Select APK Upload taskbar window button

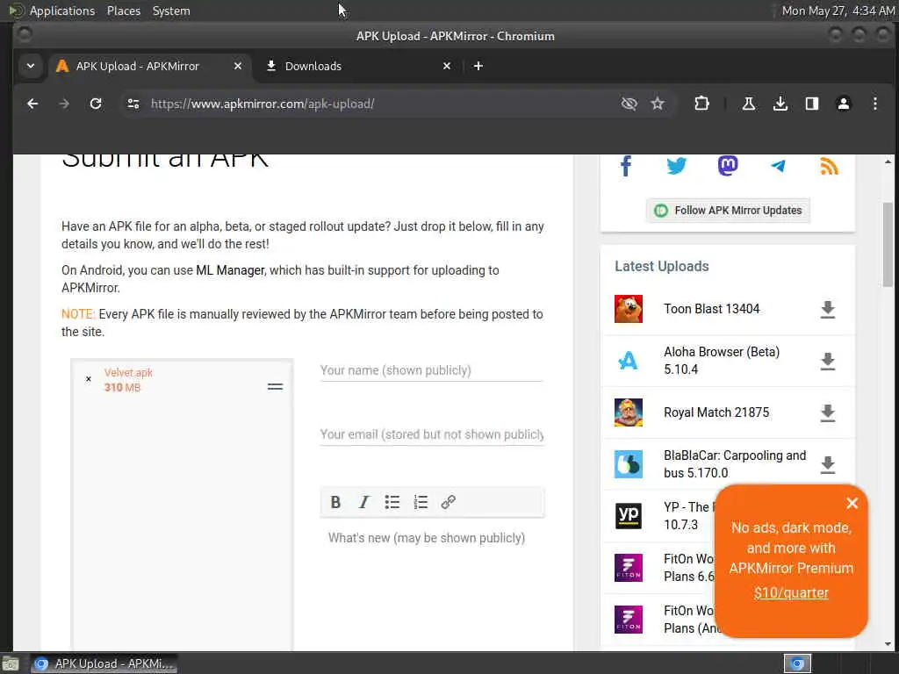tap(104, 663)
